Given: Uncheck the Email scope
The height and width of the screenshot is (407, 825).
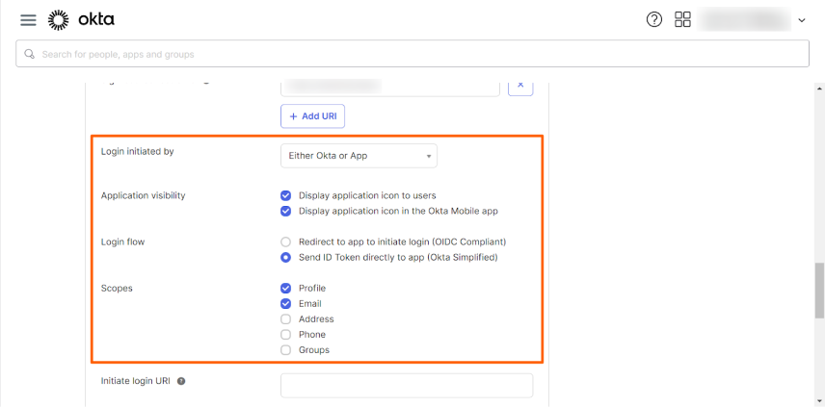Looking at the screenshot, I should point(285,303).
